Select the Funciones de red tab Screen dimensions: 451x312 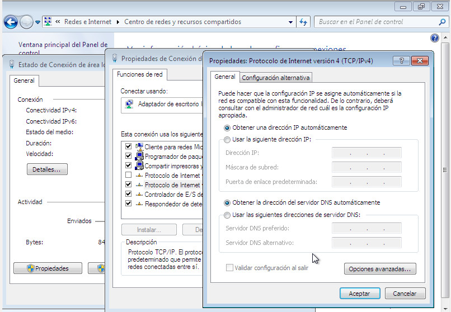click(140, 74)
